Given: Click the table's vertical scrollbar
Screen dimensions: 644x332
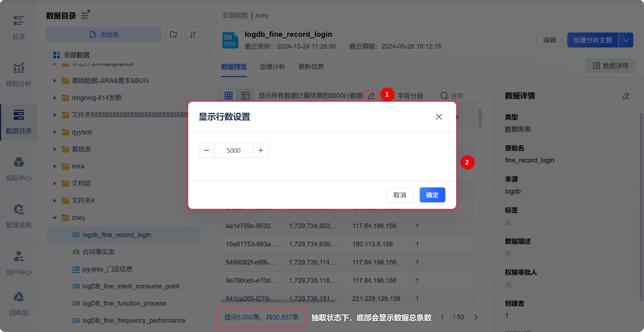Looking at the screenshot, I should (480, 118).
